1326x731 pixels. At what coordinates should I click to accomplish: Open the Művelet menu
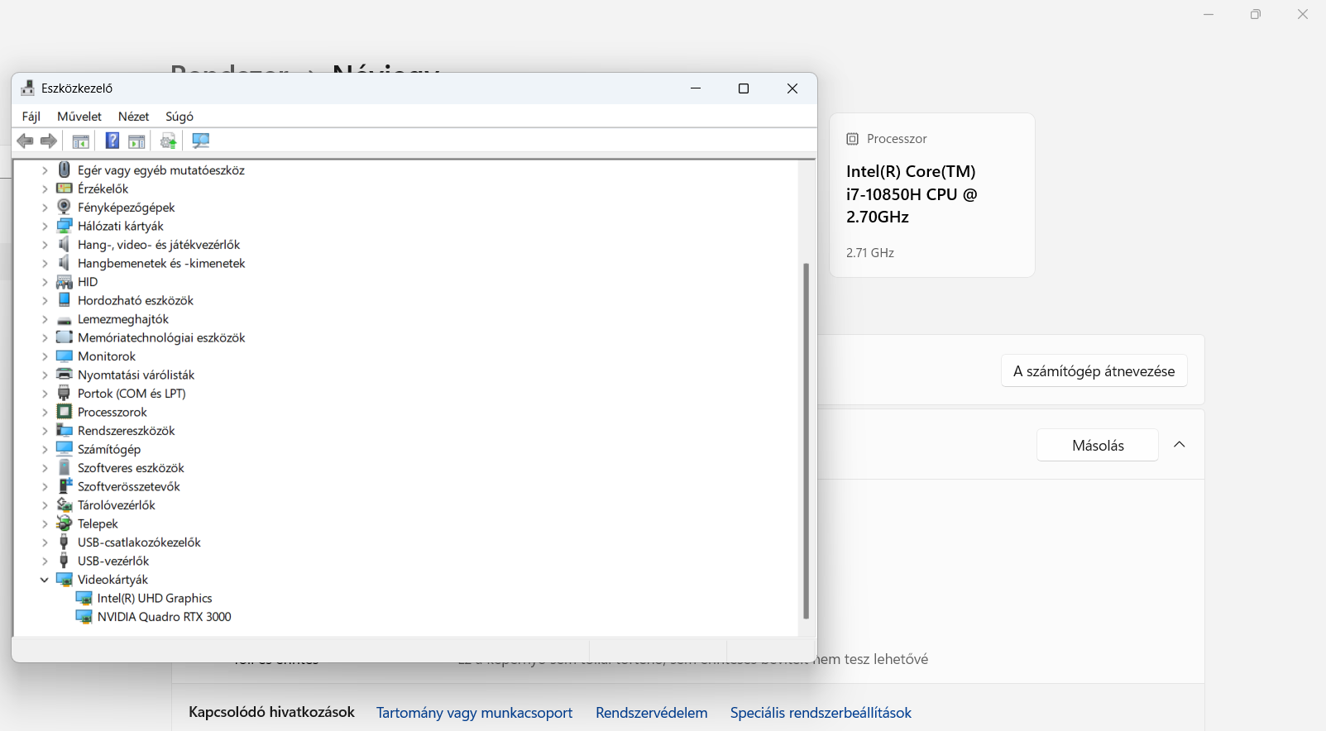coord(79,117)
